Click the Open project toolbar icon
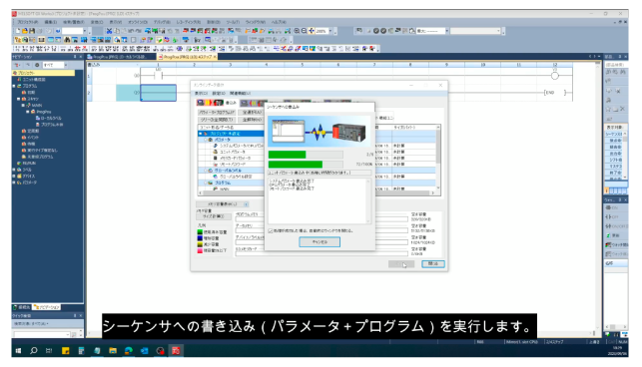The height and width of the screenshot is (367, 642). coord(25,31)
